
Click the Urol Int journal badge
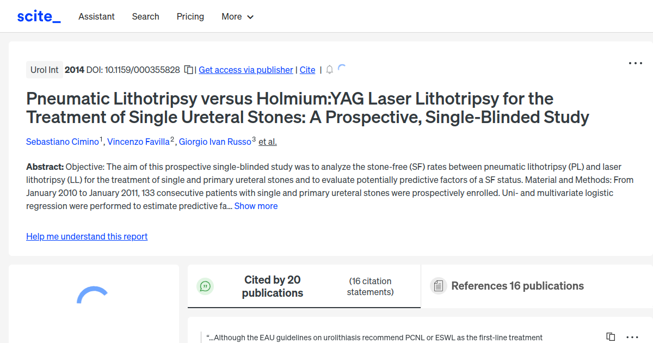tap(44, 69)
